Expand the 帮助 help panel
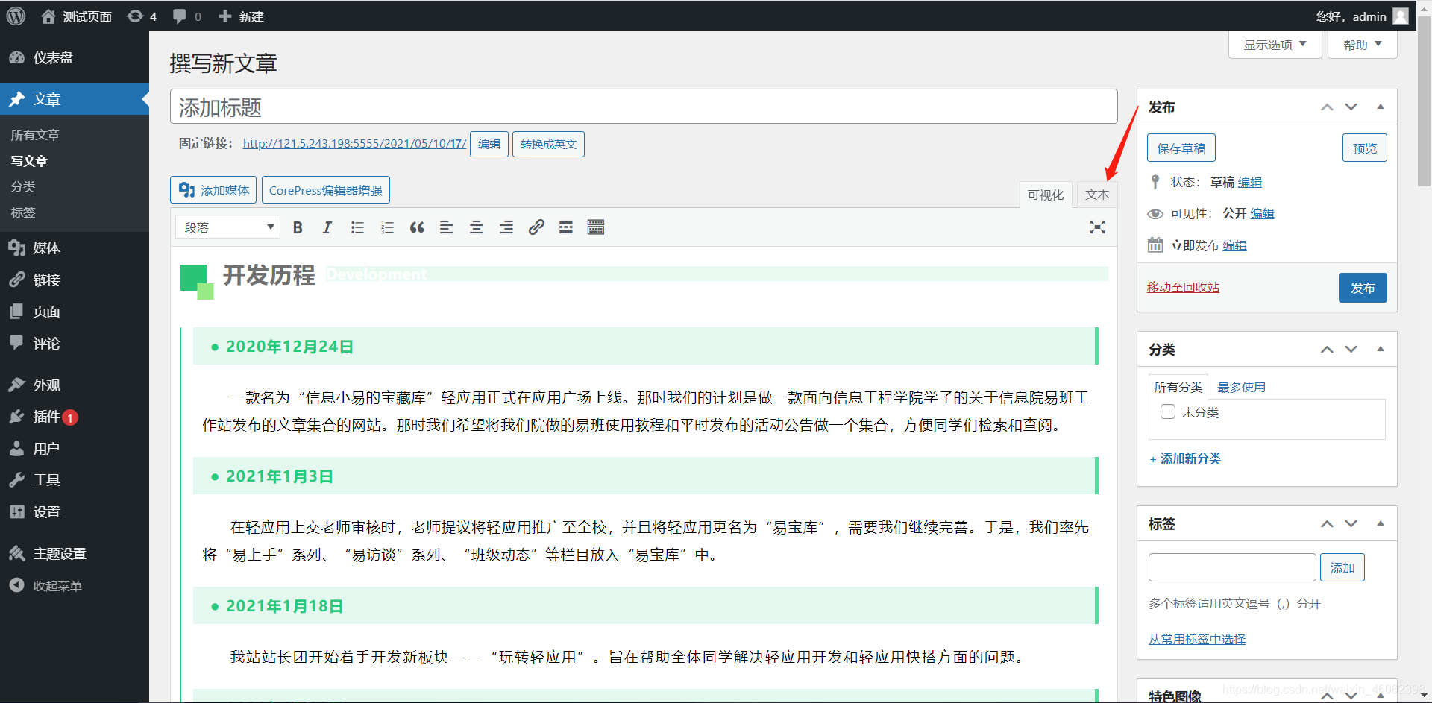Screen dimensions: 1432x703 (x=1363, y=45)
